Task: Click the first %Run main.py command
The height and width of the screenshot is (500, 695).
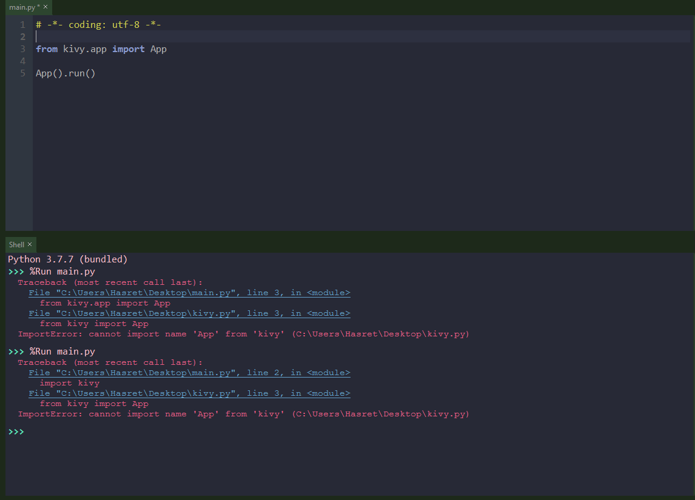Action: (62, 272)
